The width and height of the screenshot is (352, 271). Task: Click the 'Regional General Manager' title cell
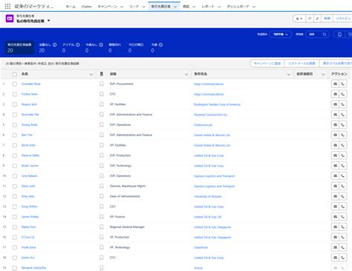click(127, 227)
